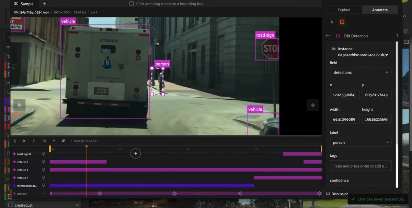Image resolution: width=412 pixels, height=208 pixels.
Task: Select the orange bounding box tool
Action: click(342, 22)
